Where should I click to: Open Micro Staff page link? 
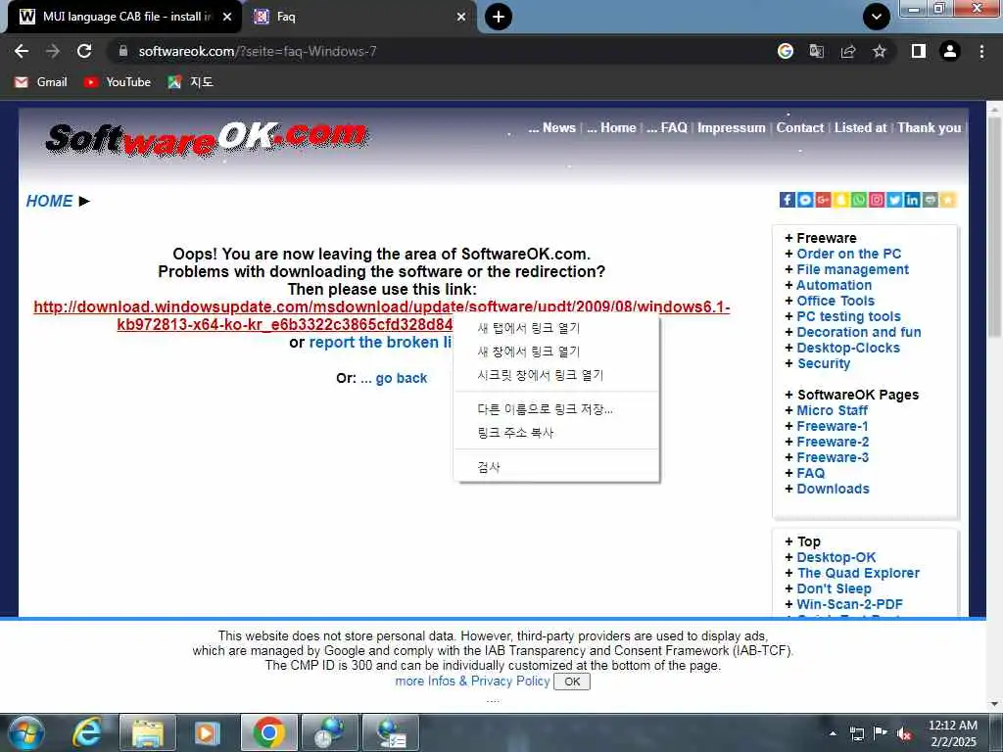tap(832, 410)
